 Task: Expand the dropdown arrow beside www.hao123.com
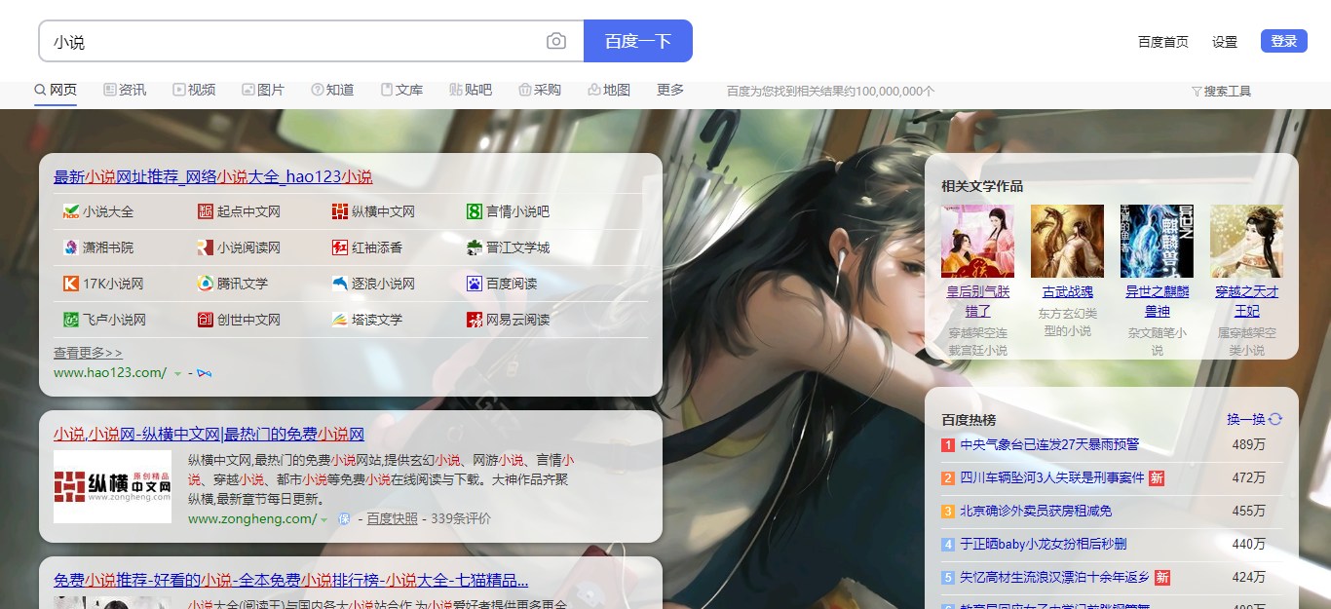click(176, 373)
